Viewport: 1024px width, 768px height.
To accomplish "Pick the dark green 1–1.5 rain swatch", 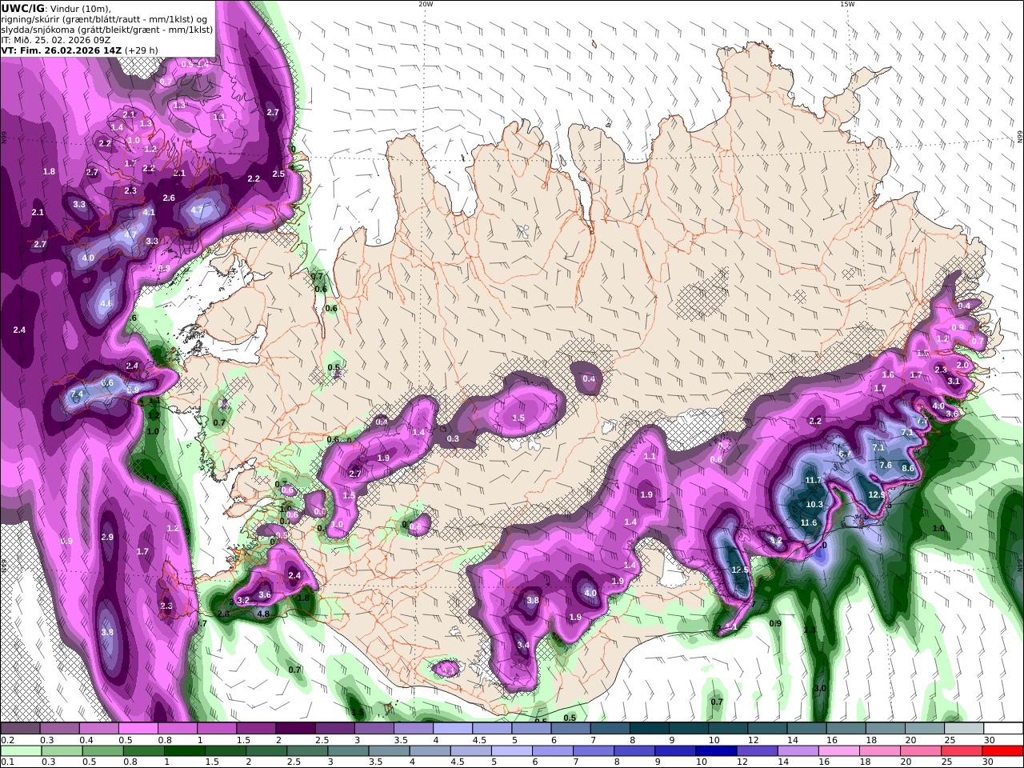I will pyautogui.click(x=185, y=751).
